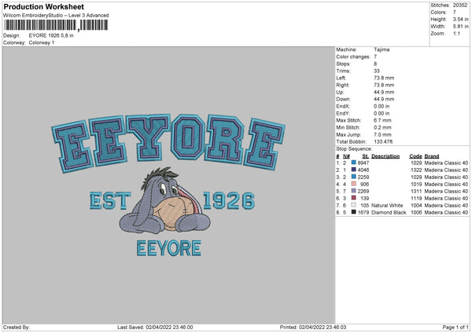The image size is (472, 333).
Task: Select the Max Jump value '7.0 mm'
Action: pyautogui.click(x=382, y=134)
